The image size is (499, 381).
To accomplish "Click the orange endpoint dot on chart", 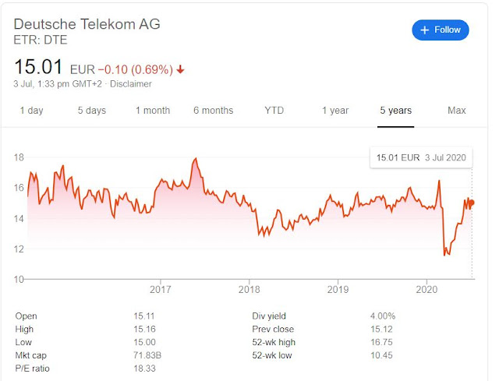I will pos(472,203).
